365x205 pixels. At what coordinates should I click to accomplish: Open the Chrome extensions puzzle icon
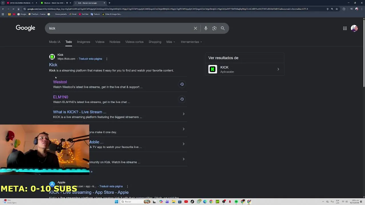point(344,9)
